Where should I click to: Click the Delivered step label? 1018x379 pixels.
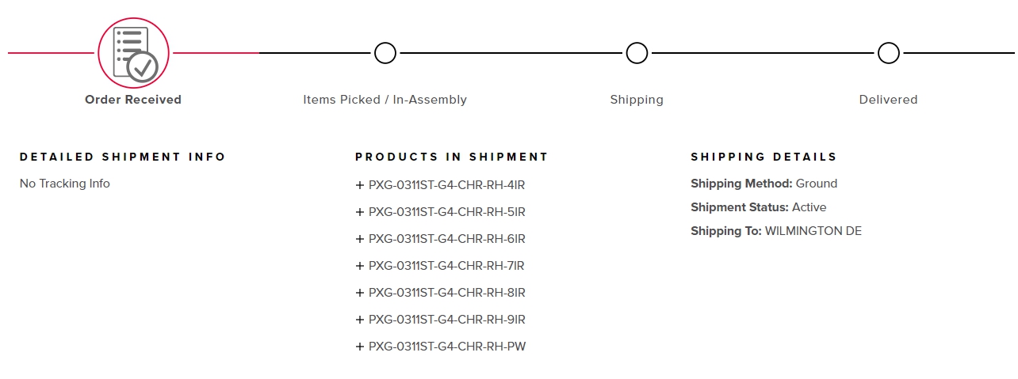coord(888,100)
